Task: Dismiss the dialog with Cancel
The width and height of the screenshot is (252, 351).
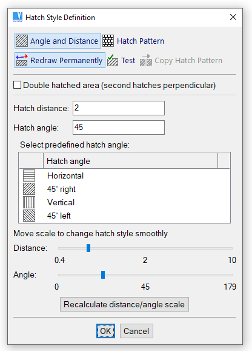Action: coord(136,331)
